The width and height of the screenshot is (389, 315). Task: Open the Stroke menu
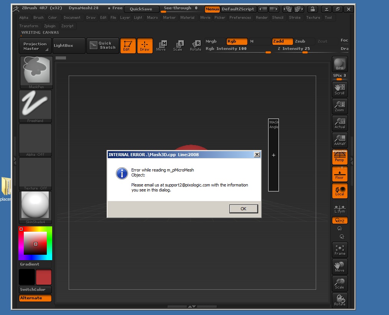tap(295, 18)
